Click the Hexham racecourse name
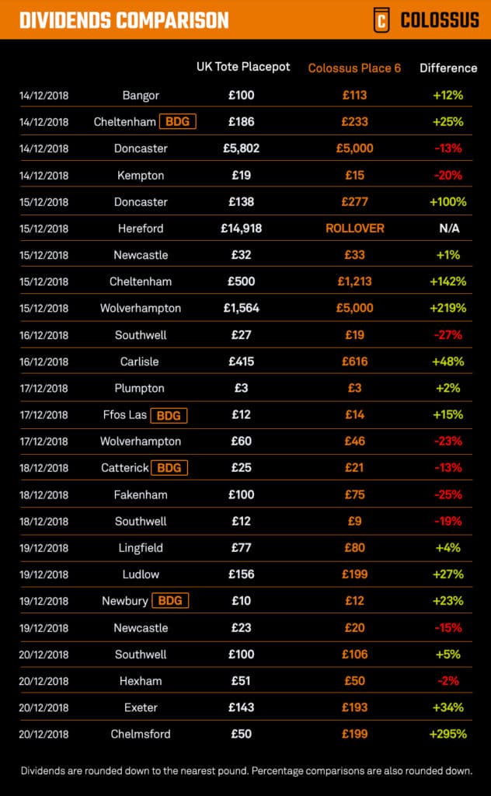Image resolution: width=491 pixels, height=796 pixels. coord(141,681)
